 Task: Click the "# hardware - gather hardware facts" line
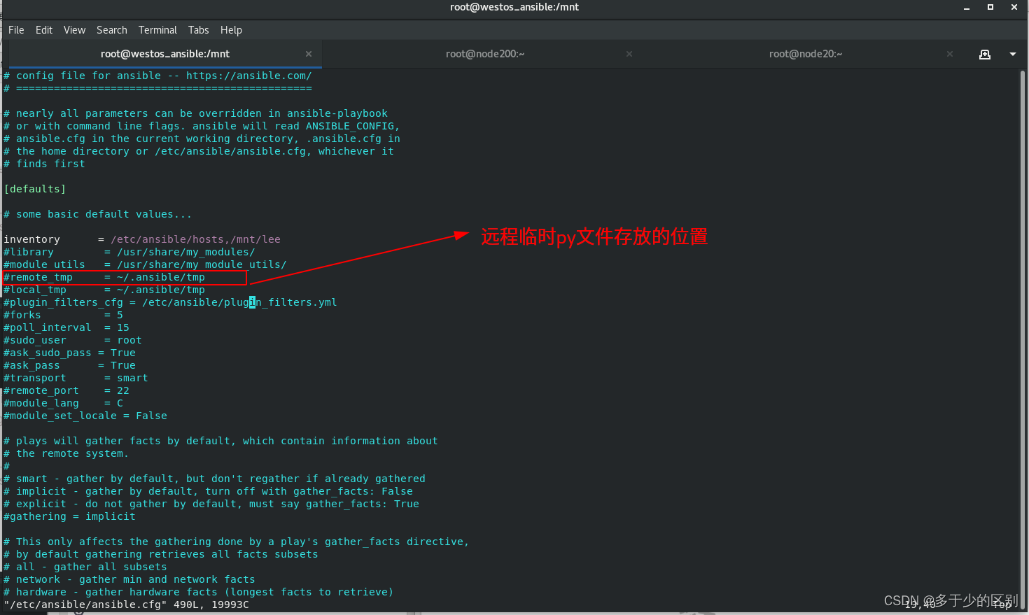(x=199, y=592)
